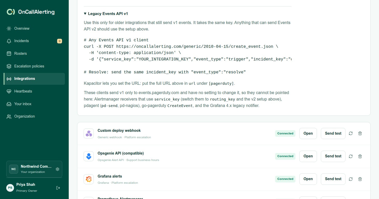This screenshot has width=379, height=199.
Task: Click the -H 'content-type: application/json' line
Action: coord(135,53)
